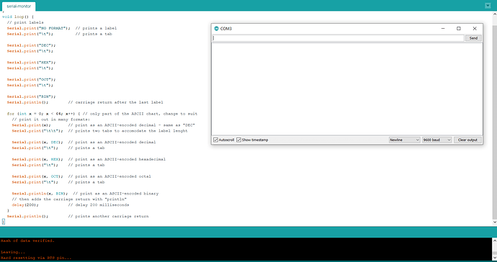Viewport: 497px width, 262px height.
Task: Click the serial message input field
Action: [x=339, y=38]
